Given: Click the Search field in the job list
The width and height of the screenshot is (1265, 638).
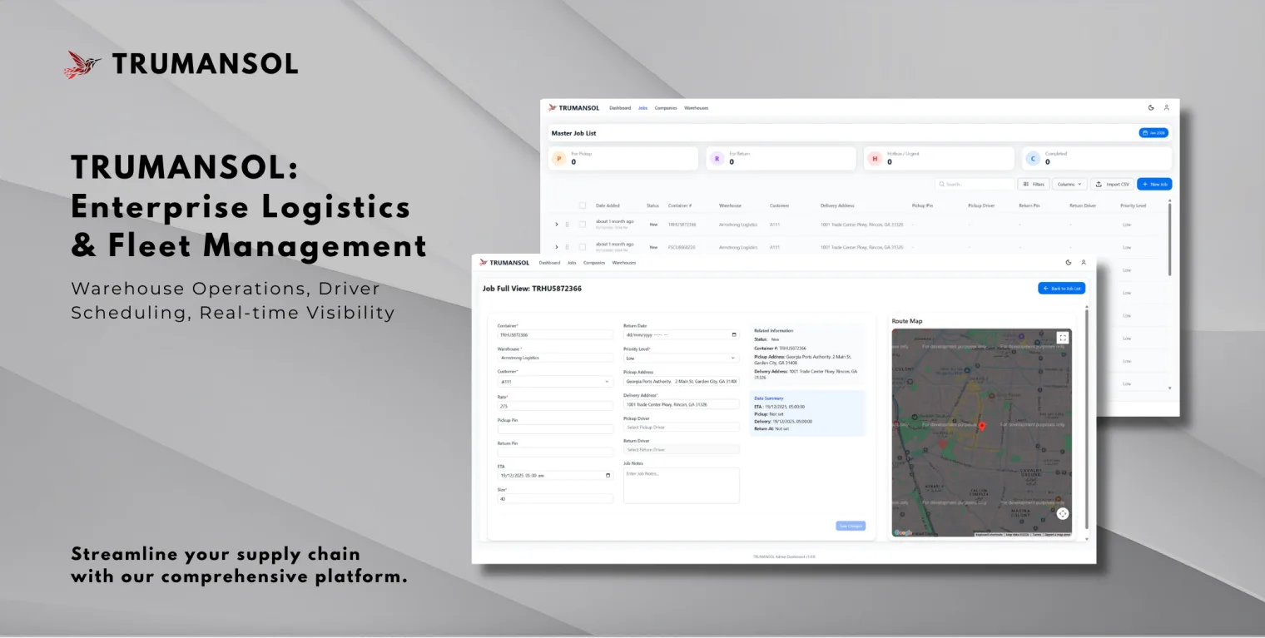Looking at the screenshot, I should 974,184.
